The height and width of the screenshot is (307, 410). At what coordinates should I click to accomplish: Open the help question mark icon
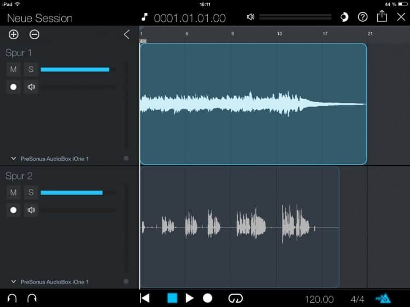tap(362, 17)
